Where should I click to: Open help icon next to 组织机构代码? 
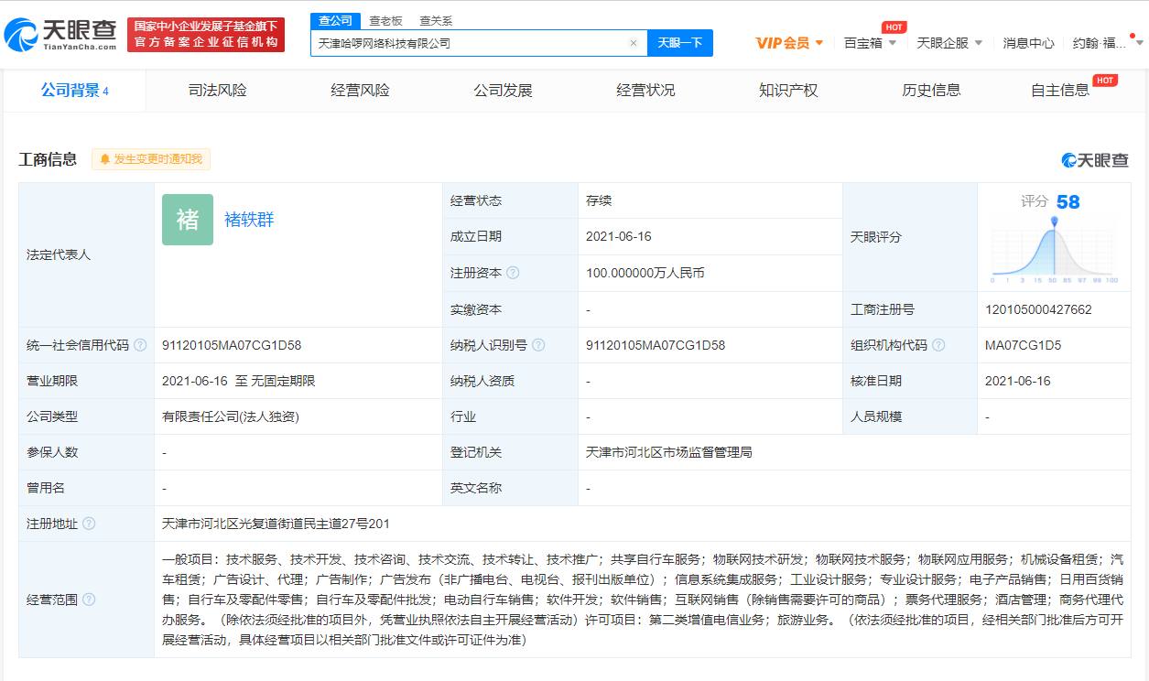938,345
